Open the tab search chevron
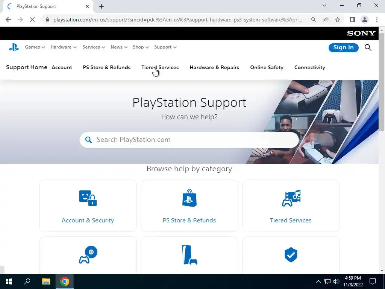Screen dimensions: 385x289 click(x=324, y=5)
